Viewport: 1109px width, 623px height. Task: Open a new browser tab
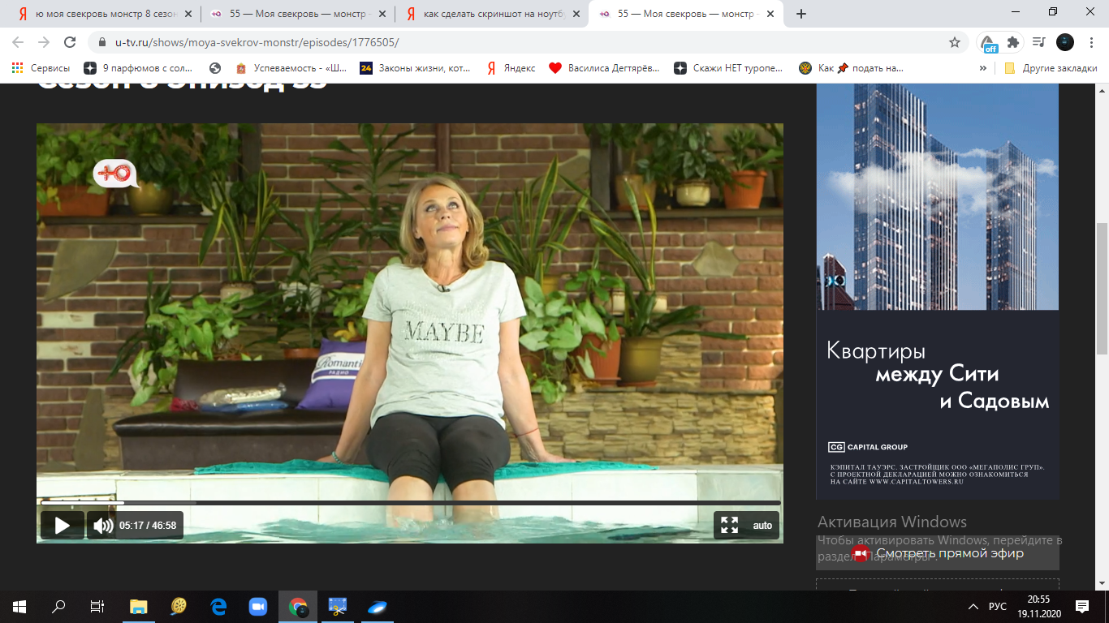tap(801, 14)
